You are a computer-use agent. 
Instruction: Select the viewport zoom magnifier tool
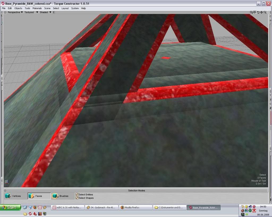(x=265, y=12)
